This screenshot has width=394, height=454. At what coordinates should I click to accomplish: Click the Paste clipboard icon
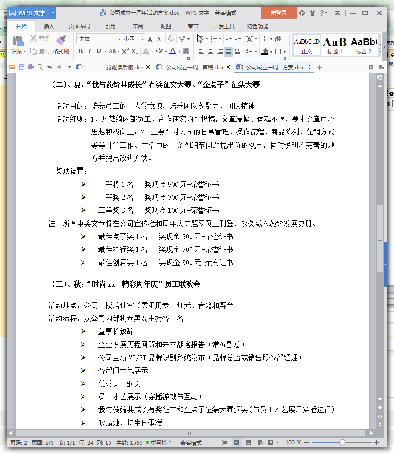click(x=18, y=41)
